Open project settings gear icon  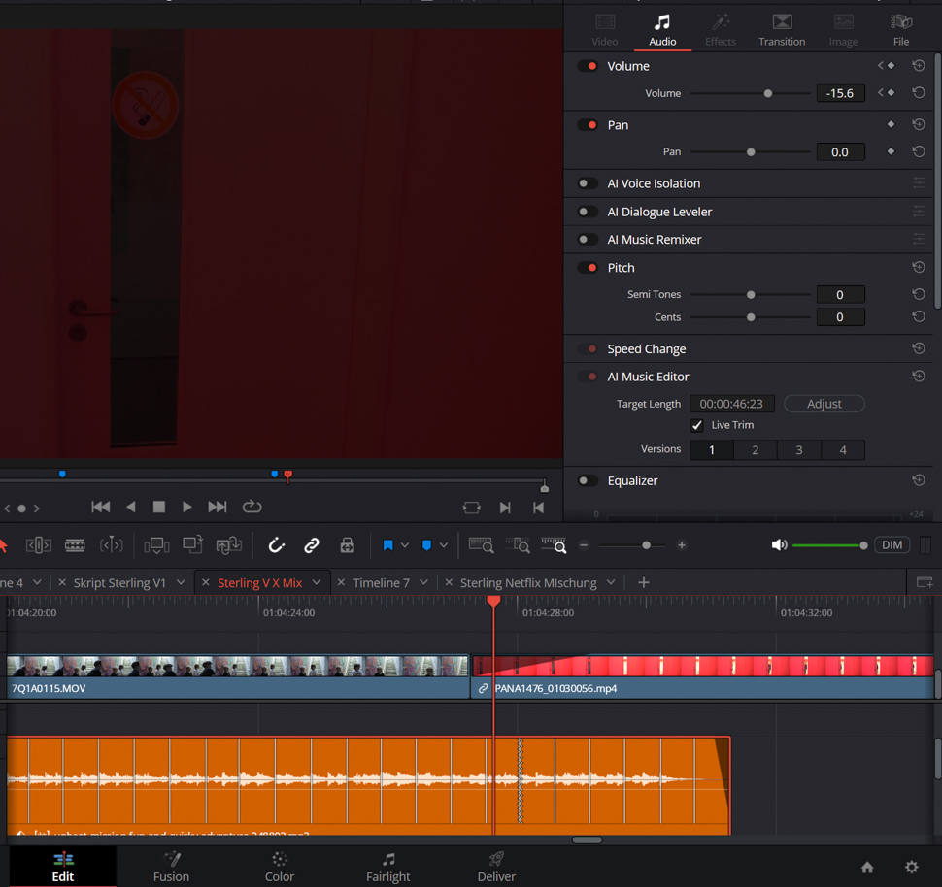(911, 867)
